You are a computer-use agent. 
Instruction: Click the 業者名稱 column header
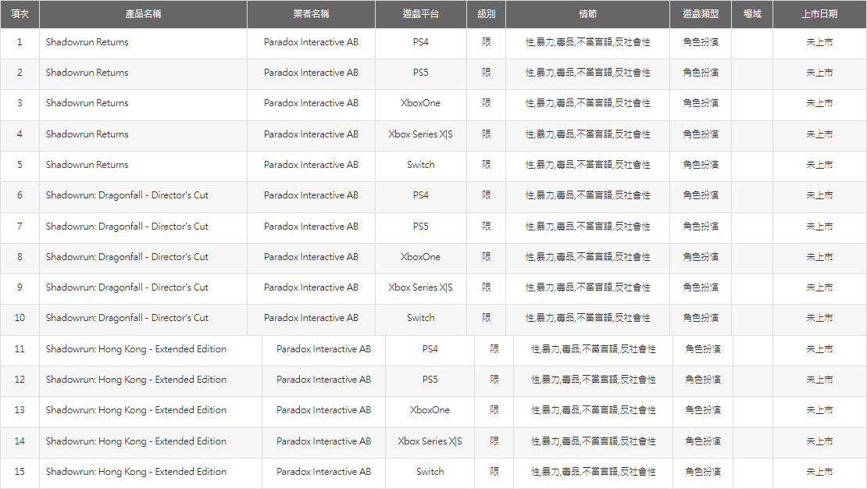click(x=311, y=14)
